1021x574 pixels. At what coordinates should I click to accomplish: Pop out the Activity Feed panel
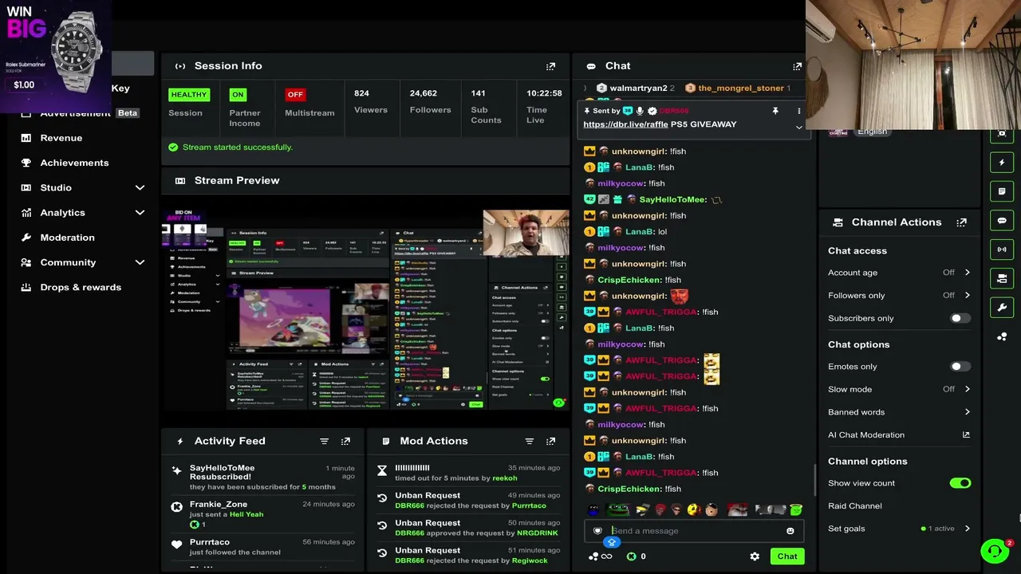click(x=345, y=441)
